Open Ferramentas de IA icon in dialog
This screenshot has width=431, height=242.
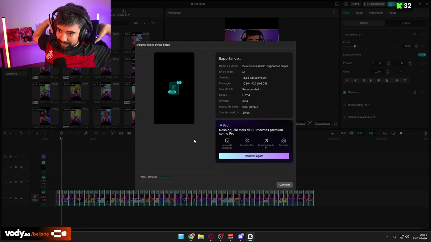[266, 140]
